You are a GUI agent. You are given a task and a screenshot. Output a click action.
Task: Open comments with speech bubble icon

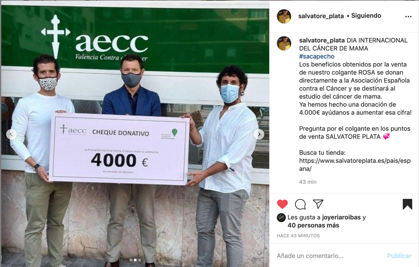300,204
